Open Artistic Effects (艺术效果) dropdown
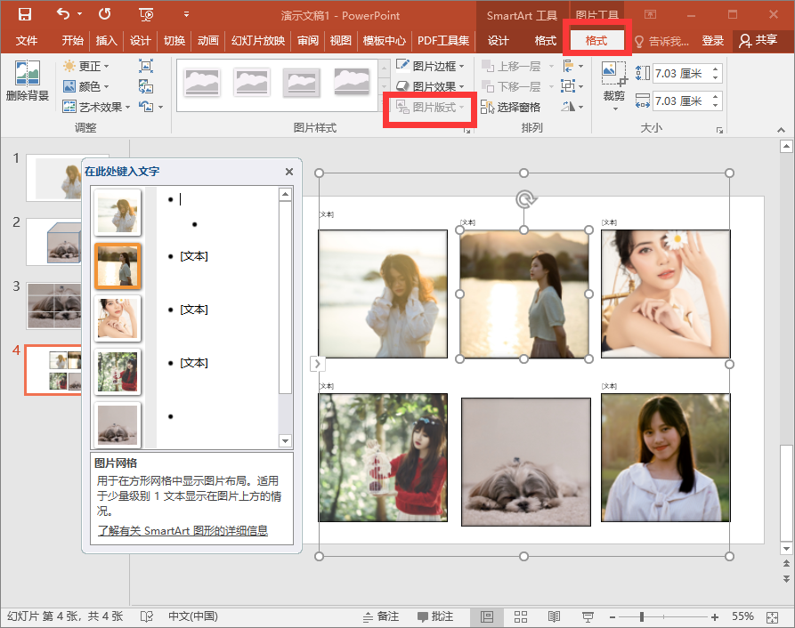The image size is (795, 628). pos(96,107)
